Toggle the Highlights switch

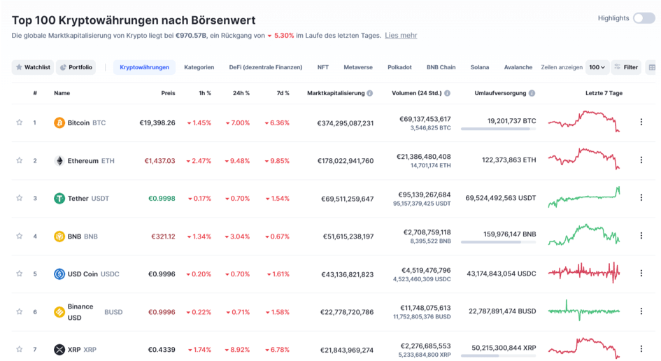[644, 18]
